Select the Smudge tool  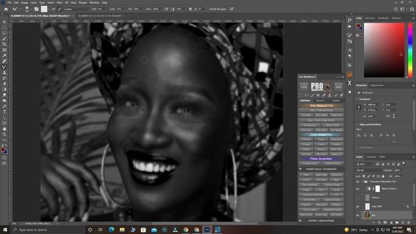(5, 95)
